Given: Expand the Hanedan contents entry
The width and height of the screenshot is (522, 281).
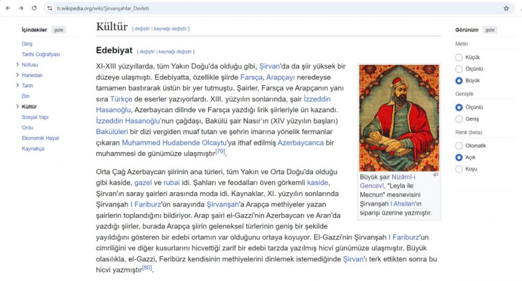Looking at the screenshot, I should [x=18, y=75].
